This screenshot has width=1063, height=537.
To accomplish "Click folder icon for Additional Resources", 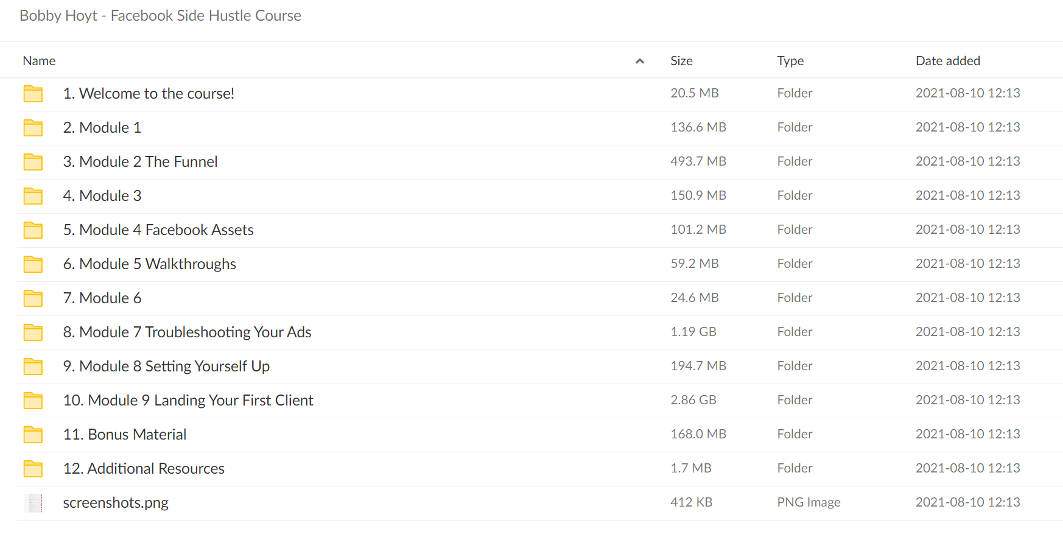I will click(33, 469).
